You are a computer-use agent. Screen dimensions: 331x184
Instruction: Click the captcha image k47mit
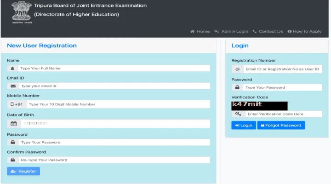259,105
